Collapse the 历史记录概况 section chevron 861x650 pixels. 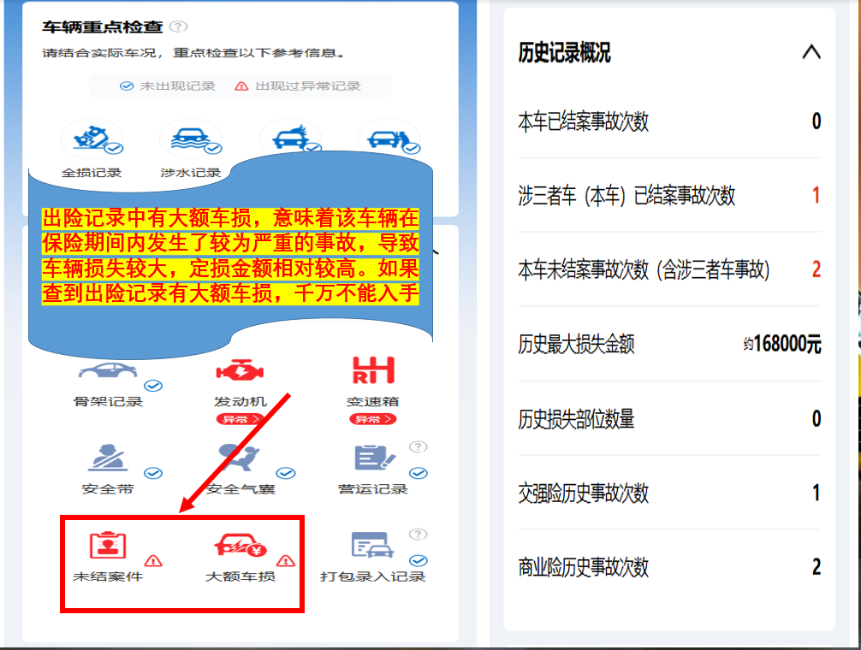[x=811, y=52]
